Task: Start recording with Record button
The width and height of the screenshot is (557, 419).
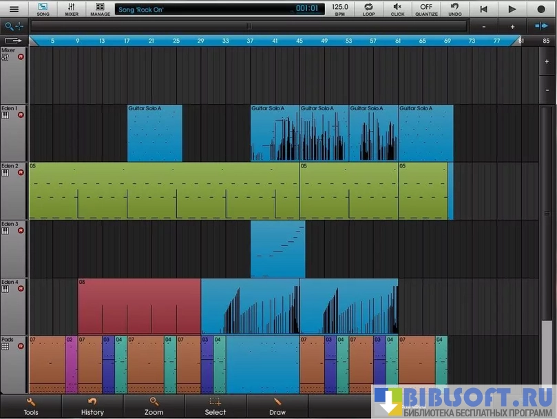Action: click(x=540, y=9)
